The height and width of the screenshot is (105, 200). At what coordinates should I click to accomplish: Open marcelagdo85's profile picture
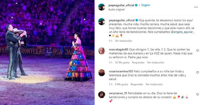point(102,51)
